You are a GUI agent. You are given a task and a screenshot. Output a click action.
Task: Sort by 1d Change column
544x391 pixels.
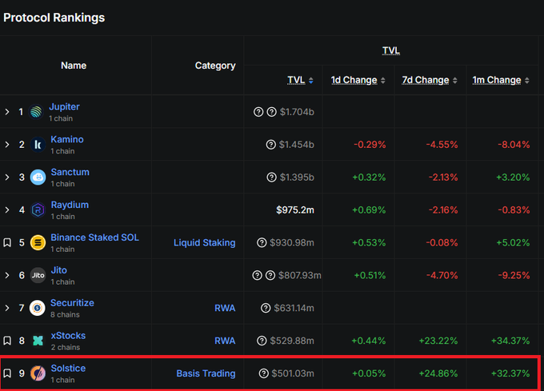coord(358,80)
